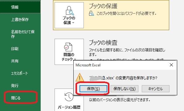
Task: Open the バージョン履歴 button
Action: [x=69, y=100]
